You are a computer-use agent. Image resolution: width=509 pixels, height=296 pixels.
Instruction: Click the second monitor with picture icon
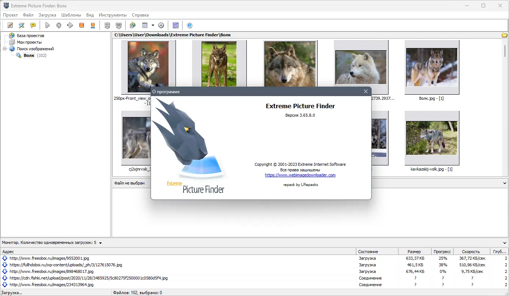pyautogui.click(x=119, y=25)
